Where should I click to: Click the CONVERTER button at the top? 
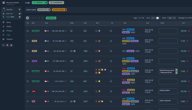[56, 3]
